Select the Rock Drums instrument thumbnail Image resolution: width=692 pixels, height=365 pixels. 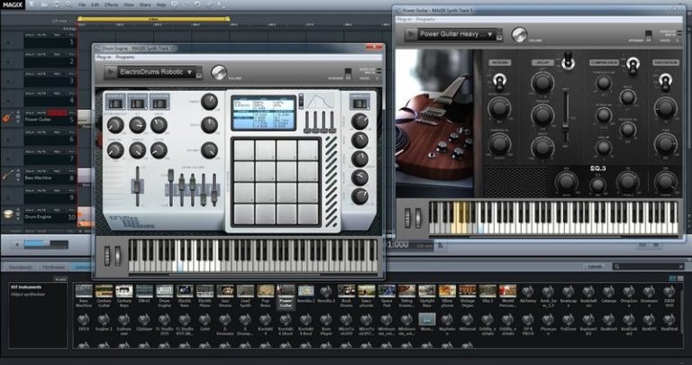346,291
